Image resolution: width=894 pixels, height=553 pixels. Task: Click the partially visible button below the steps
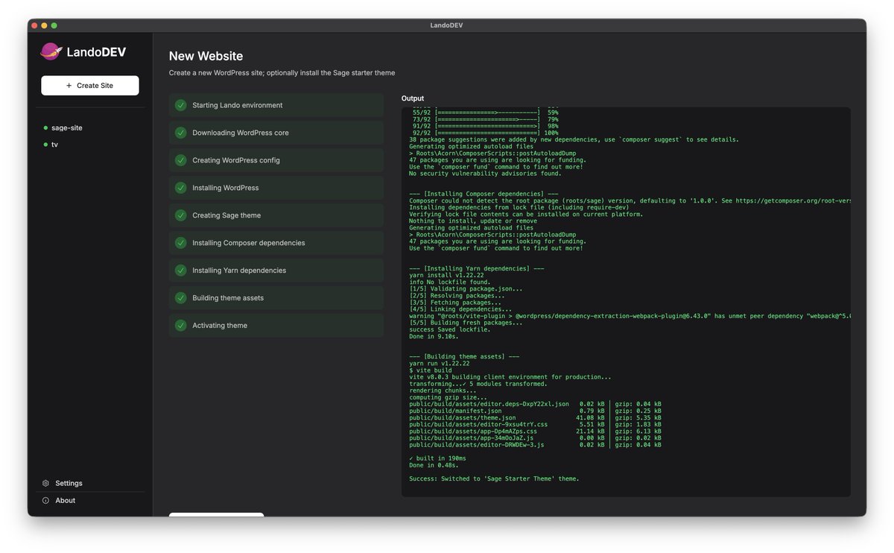point(216,516)
